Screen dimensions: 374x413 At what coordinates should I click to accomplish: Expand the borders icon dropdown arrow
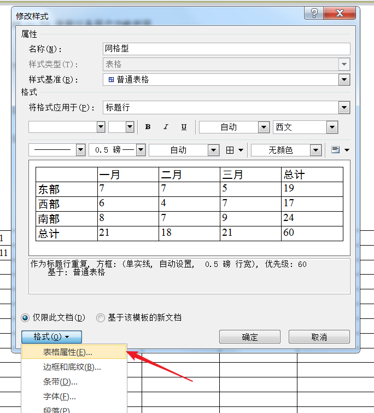(241, 150)
